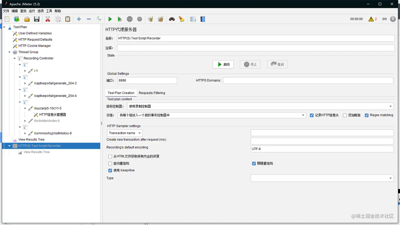400x225 pixels.
Task: Save the test plan with disk icon
Action: 37,19
